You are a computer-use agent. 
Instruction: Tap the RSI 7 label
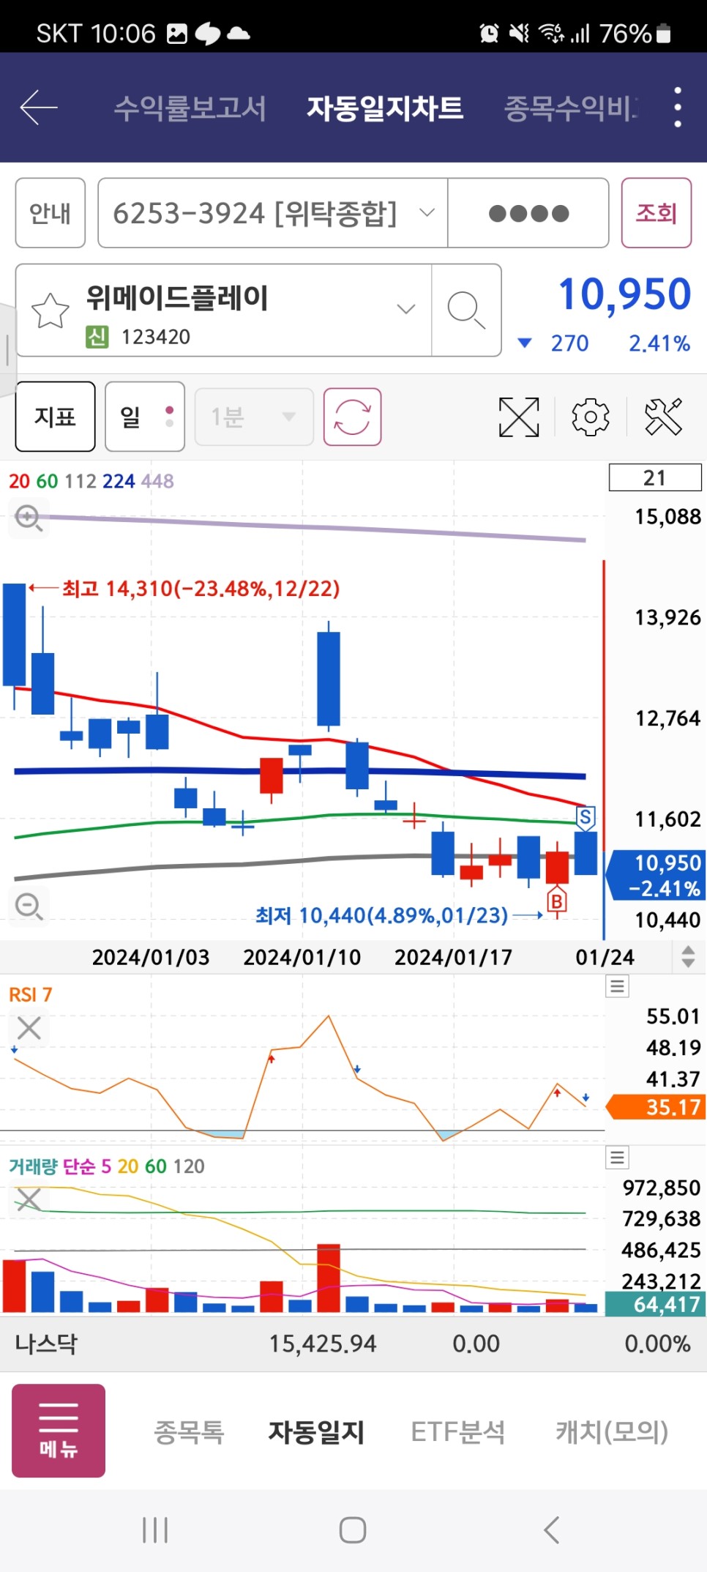[x=31, y=994]
